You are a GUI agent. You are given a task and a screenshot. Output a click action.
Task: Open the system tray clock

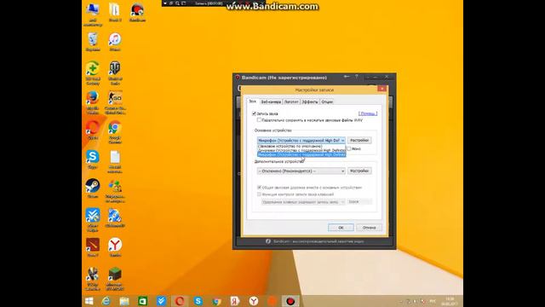(x=450, y=301)
